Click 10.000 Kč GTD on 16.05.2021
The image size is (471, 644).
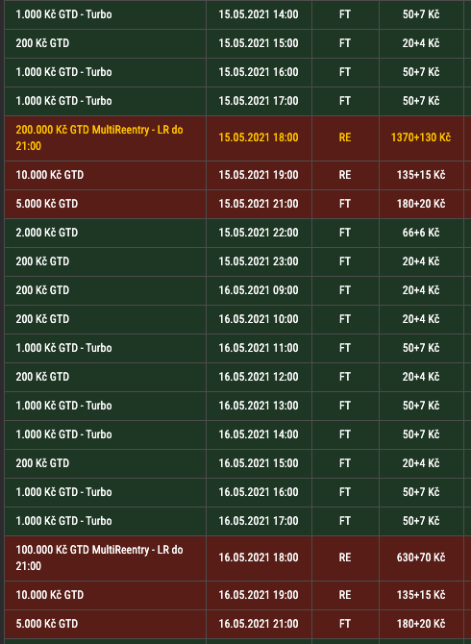point(50,595)
